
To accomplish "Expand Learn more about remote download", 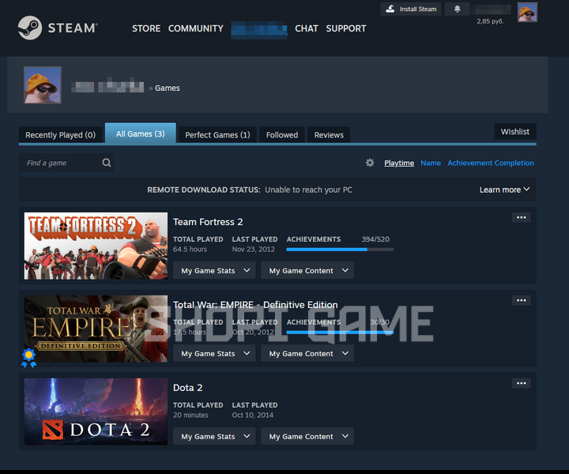I will pos(504,190).
